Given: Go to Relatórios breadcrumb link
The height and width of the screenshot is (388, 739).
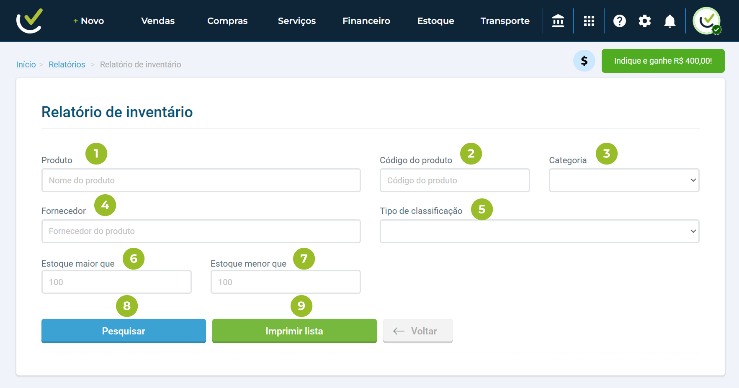Looking at the screenshot, I should pyautogui.click(x=67, y=64).
